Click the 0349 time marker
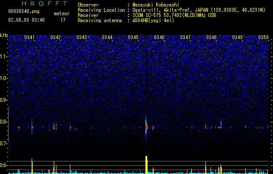This screenshot has height=174, width=273. (x=237, y=37)
